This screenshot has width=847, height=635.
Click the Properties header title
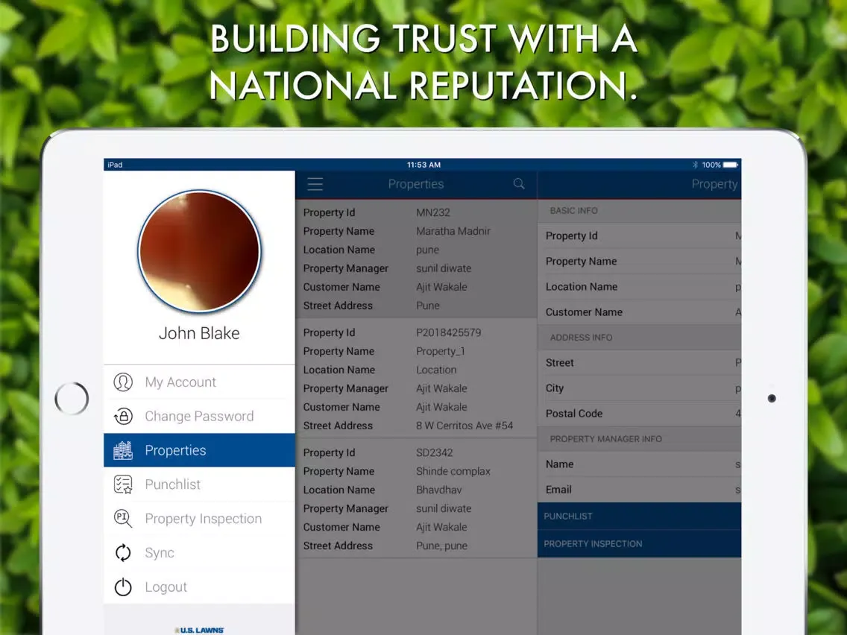(x=416, y=184)
